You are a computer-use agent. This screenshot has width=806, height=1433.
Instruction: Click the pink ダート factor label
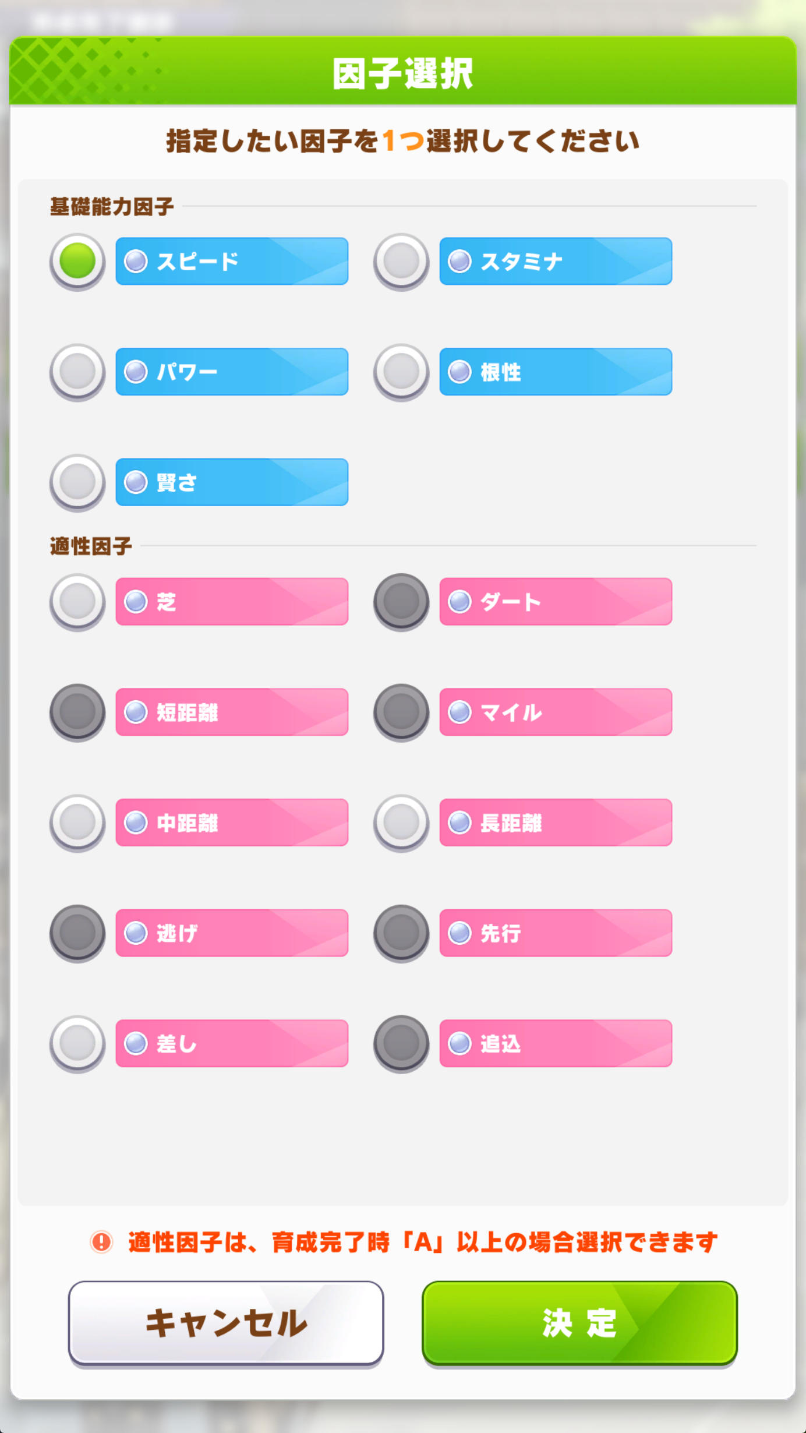coord(556,602)
